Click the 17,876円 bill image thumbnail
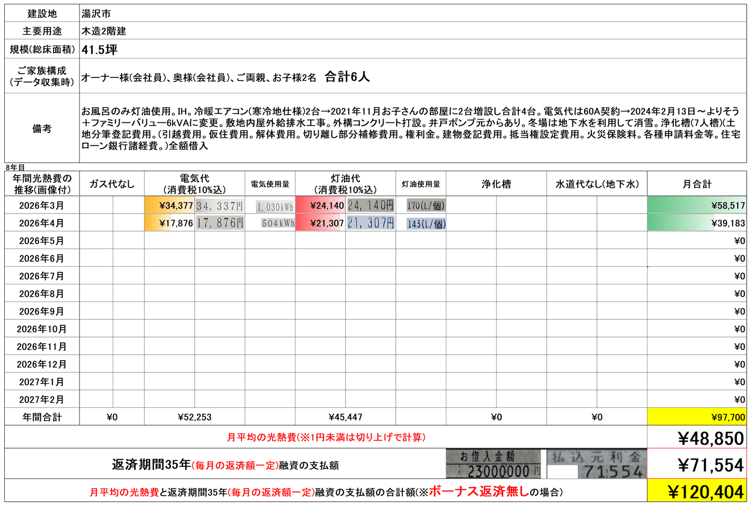The width and height of the screenshot is (751, 506). [219, 223]
